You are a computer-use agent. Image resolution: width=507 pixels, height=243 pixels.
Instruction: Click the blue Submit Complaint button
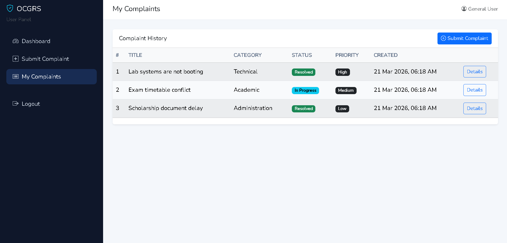pyautogui.click(x=464, y=38)
